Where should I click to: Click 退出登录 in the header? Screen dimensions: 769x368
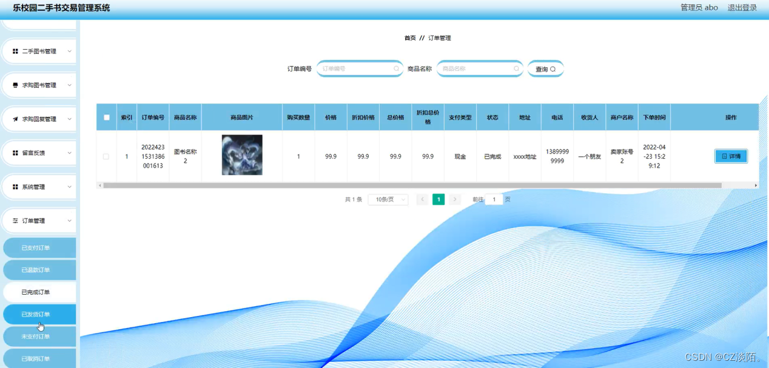click(742, 8)
